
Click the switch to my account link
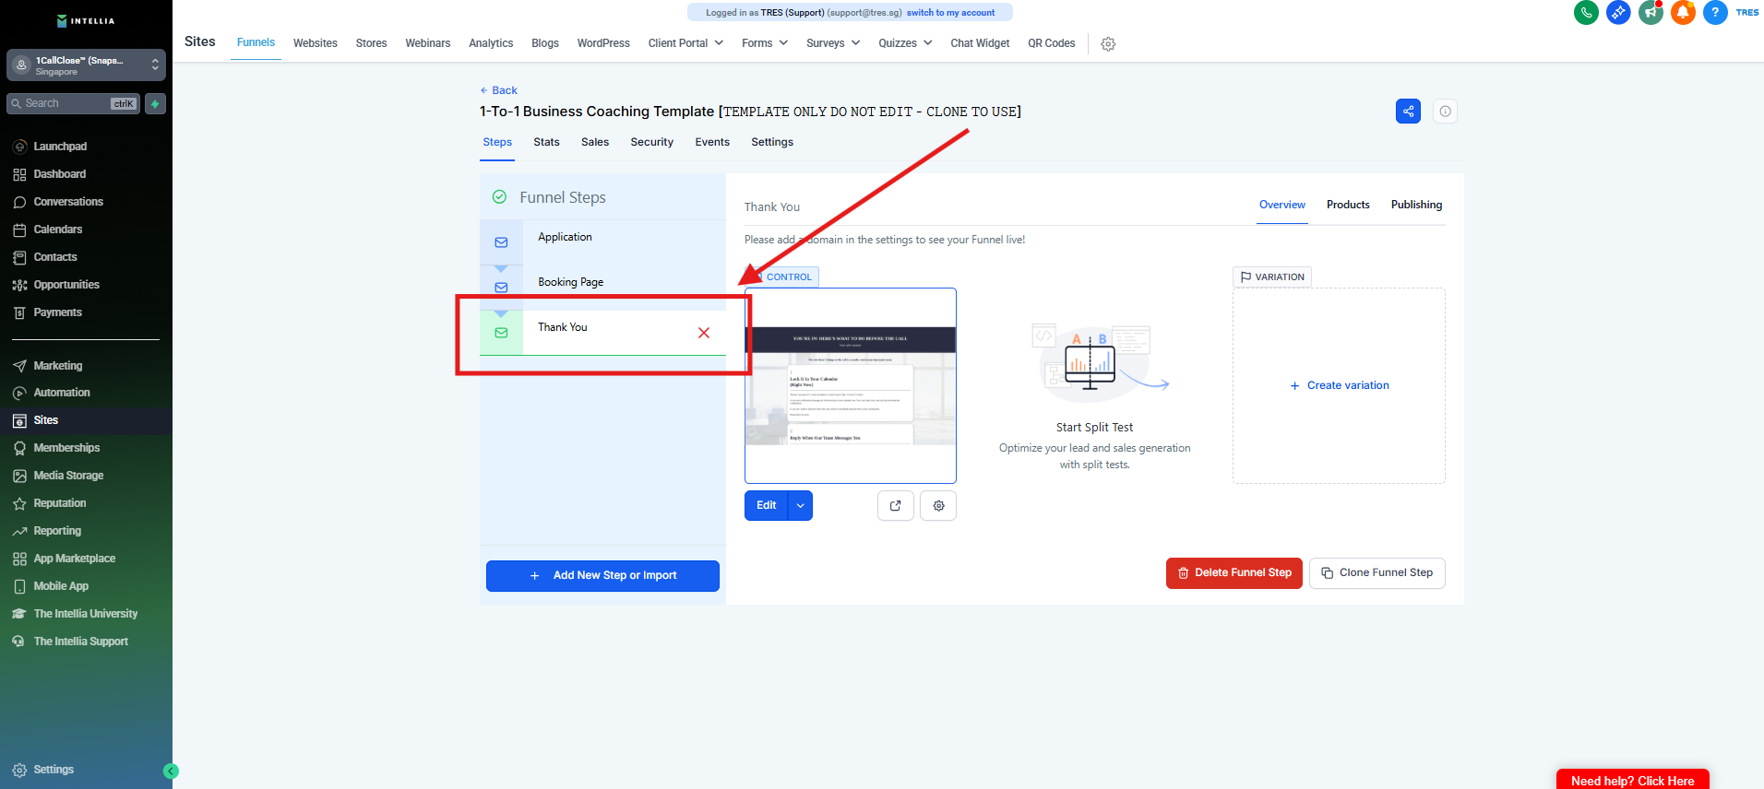click(950, 13)
